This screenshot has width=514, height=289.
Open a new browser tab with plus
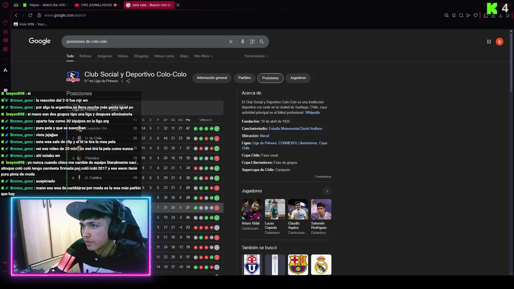(177, 5)
